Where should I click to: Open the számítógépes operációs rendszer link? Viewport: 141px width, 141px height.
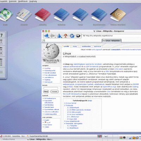(87, 64)
